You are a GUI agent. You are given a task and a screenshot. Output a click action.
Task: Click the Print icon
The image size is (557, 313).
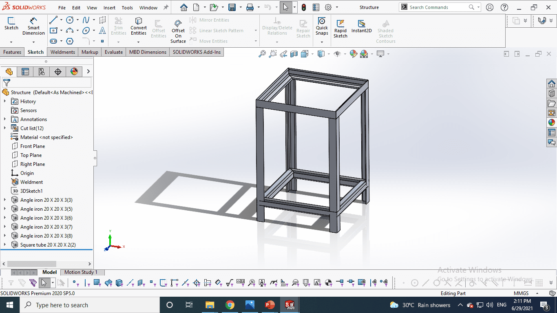click(x=250, y=7)
